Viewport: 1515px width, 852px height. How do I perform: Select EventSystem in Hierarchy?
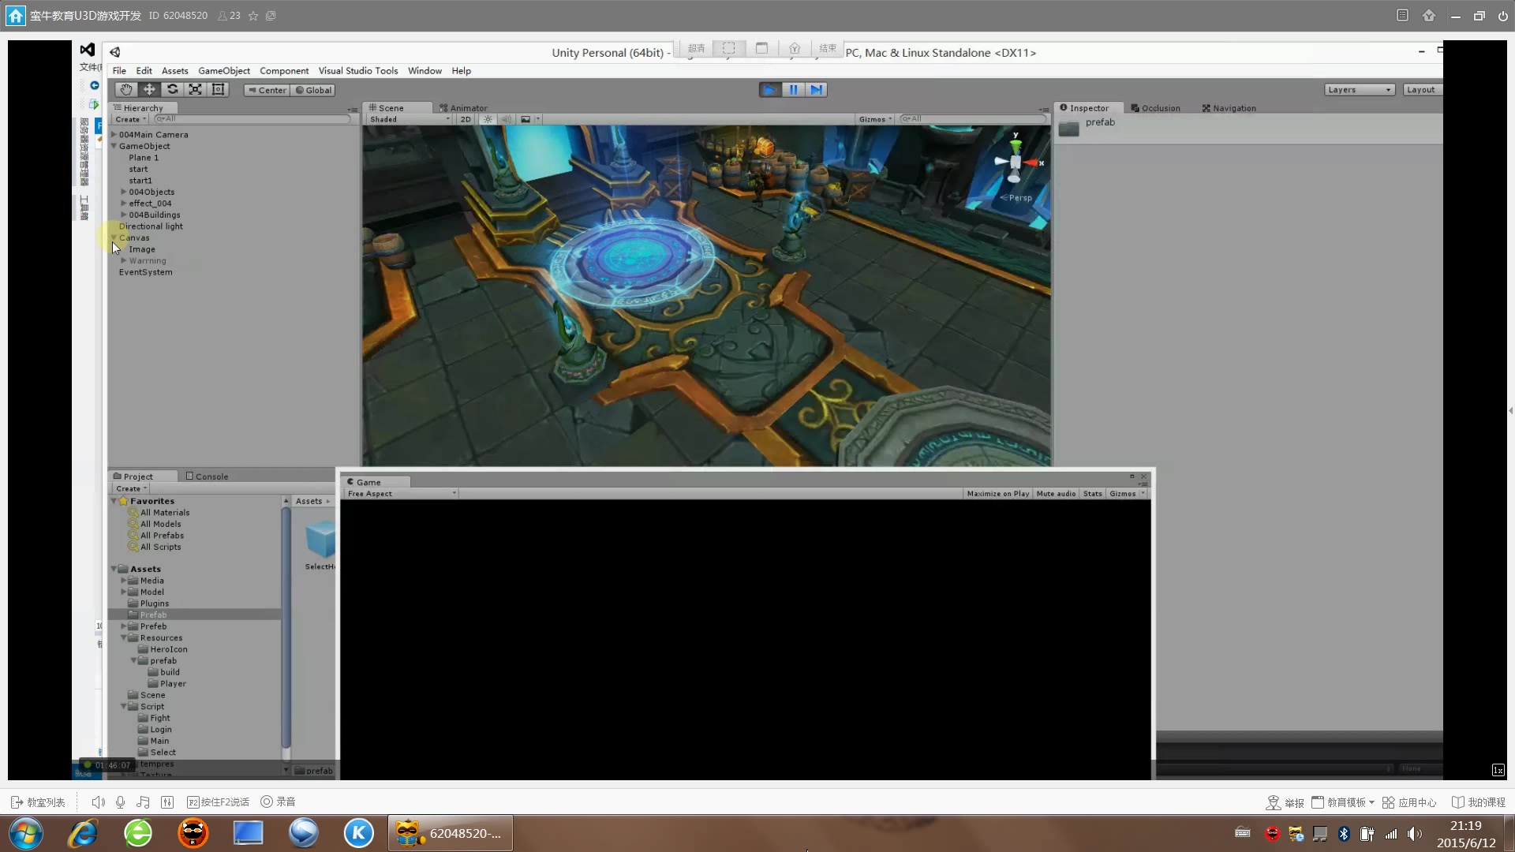click(145, 272)
